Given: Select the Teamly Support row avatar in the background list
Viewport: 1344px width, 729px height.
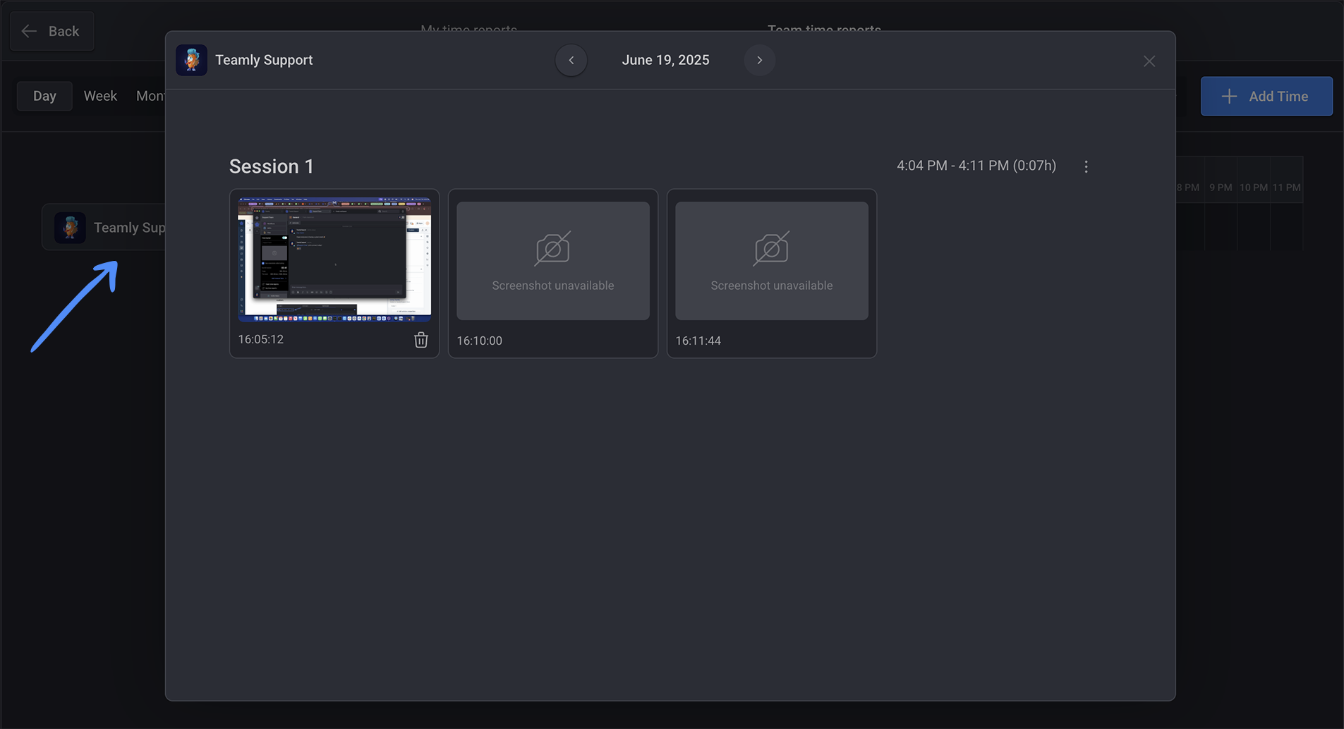Looking at the screenshot, I should (70, 228).
